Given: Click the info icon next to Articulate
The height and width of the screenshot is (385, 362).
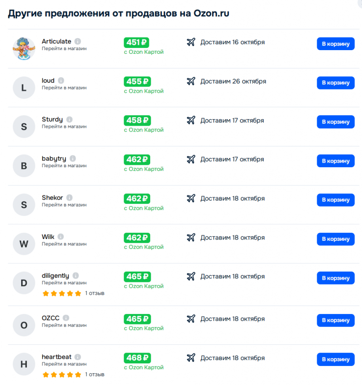Looking at the screenshot, I should pyautogui.click(x=78, y=42).
